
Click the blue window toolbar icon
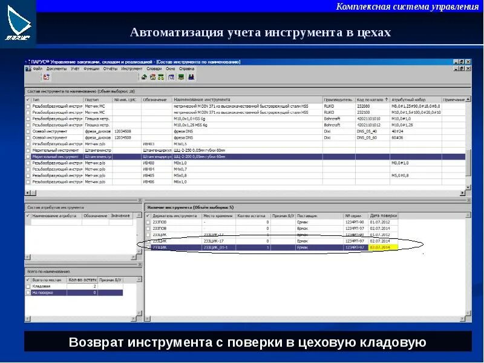click(171, 77)
